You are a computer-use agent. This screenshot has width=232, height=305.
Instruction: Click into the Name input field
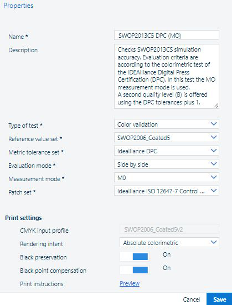(167, 35)
